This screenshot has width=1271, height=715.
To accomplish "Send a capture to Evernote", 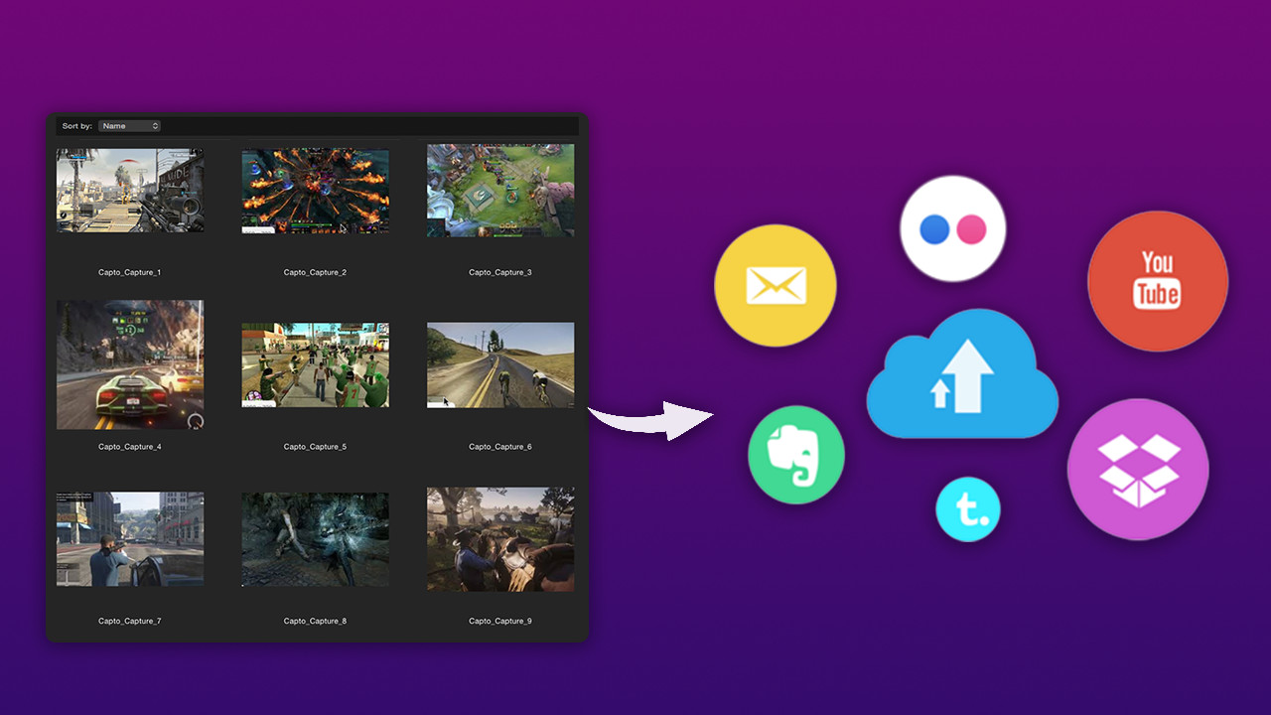I will (795, 454).
